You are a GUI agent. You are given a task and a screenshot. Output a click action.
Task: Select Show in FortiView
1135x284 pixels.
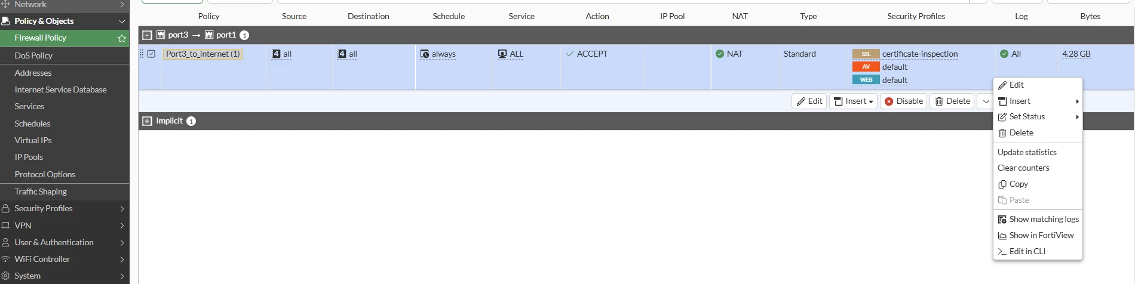click(x=1038, y=235)
